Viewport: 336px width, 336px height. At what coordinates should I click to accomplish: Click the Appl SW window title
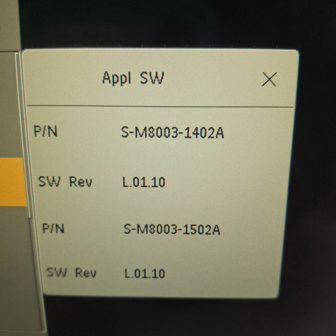coord(133,78)
